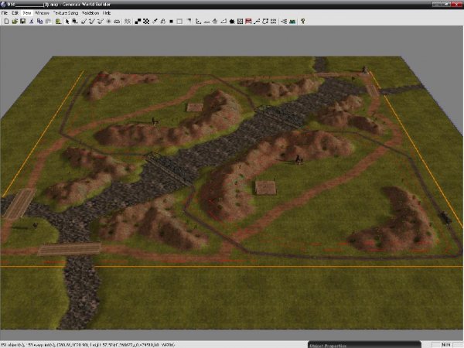This screenshot has width=464, height=348.
Task: Click the World Builder window title bar
Action: pos(232,5)
